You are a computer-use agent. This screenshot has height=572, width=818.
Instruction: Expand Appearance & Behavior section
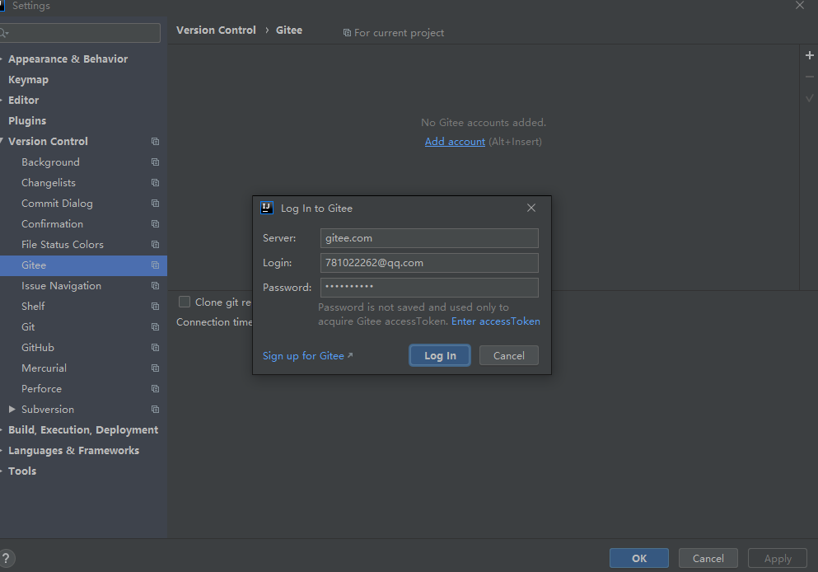click(x=2, y=59)
